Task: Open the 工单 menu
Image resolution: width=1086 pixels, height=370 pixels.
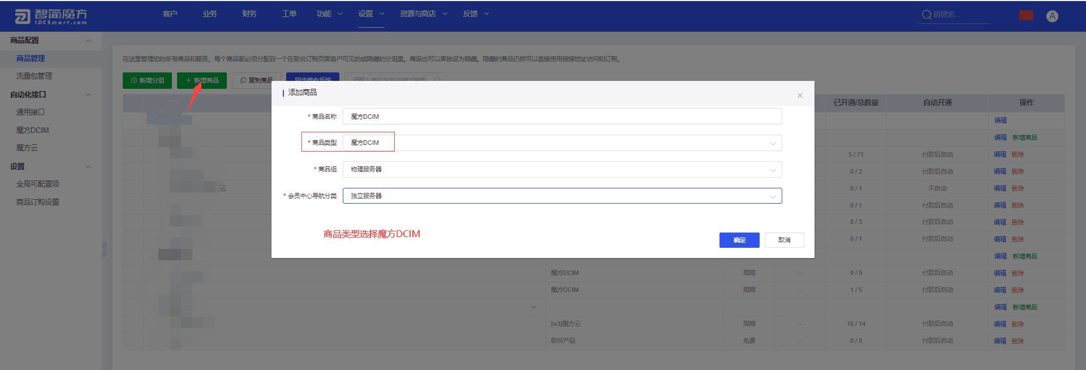Action: [289, 14]
